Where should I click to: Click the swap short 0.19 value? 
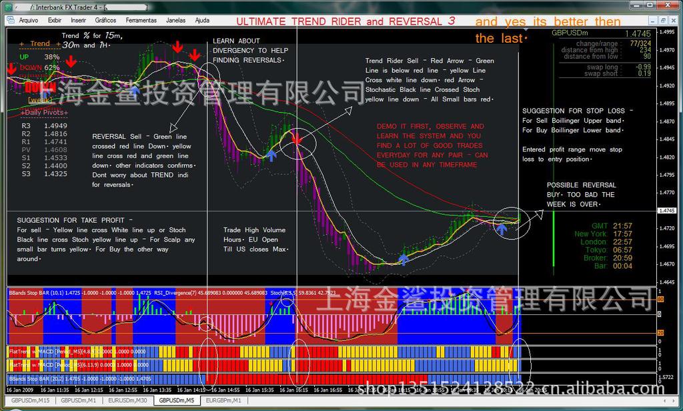pos(644,73)
